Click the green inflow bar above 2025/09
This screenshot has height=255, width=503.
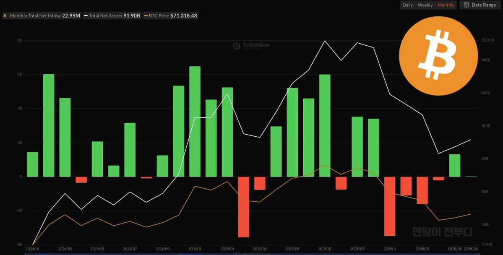click(357, 147)
